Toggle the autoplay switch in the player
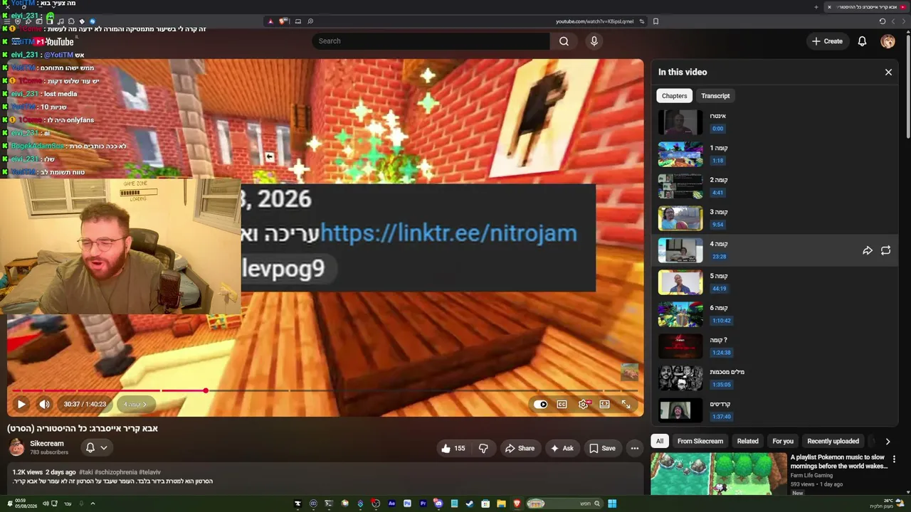The width and height of the screenshot is (911, 512). tap(541, 405)
